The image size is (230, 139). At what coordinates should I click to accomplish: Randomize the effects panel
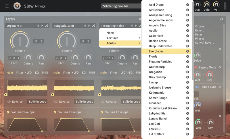click(222, 19)
